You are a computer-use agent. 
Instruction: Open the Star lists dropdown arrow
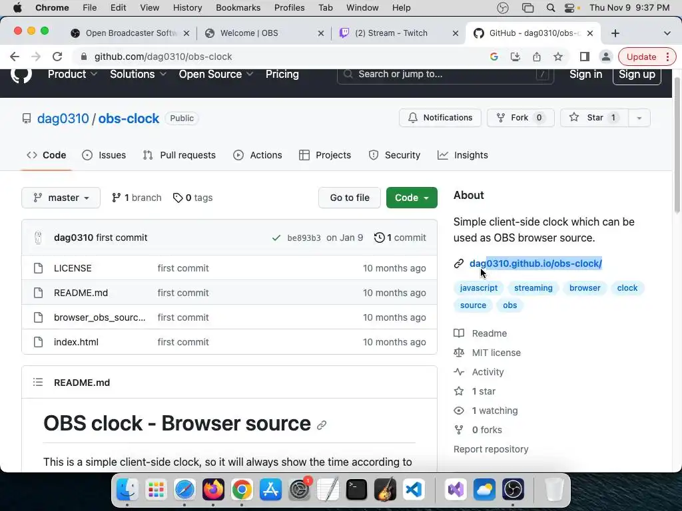pyautogui.click(x=639, y=118)
